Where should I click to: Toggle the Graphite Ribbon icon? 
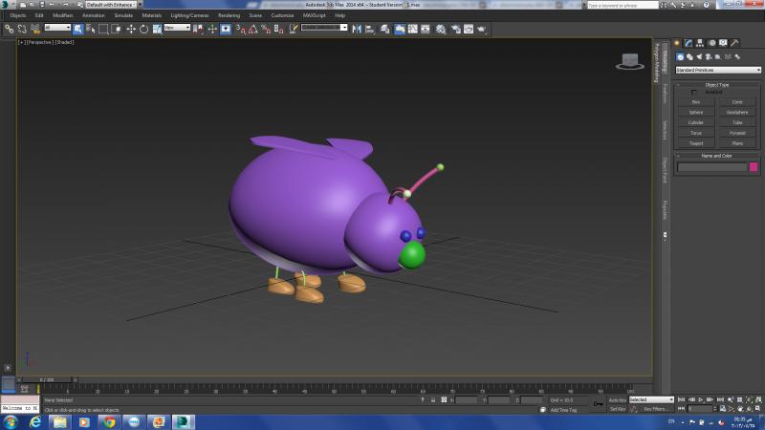click(400, 30)
